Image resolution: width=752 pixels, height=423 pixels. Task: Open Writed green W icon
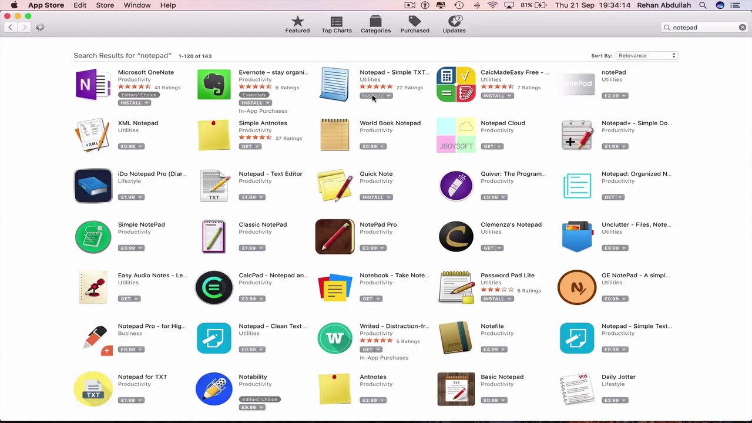coord(335,338)
